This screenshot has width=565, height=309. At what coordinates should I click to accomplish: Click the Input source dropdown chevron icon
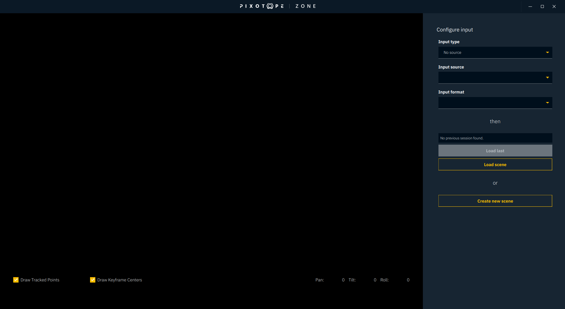547,77
